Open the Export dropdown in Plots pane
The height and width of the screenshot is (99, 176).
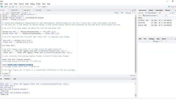tap(157, 42)
